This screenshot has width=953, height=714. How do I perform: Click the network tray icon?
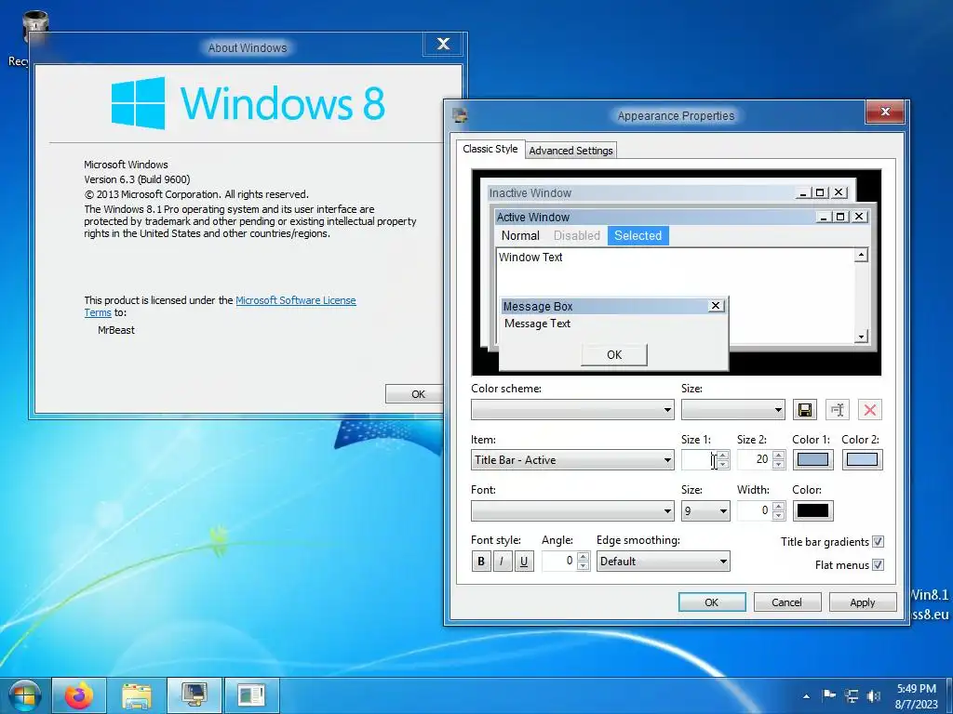(x=852, y=695)
